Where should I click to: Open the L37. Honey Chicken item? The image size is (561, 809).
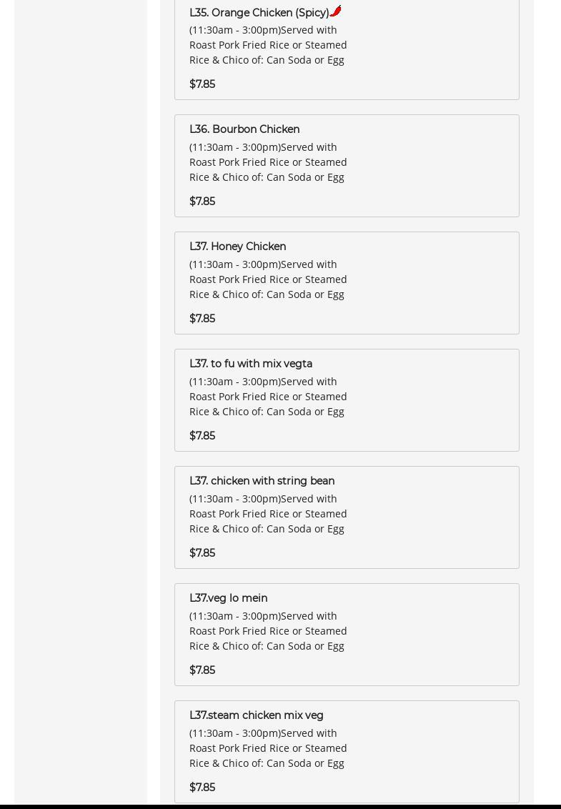(x=237, y=247)
